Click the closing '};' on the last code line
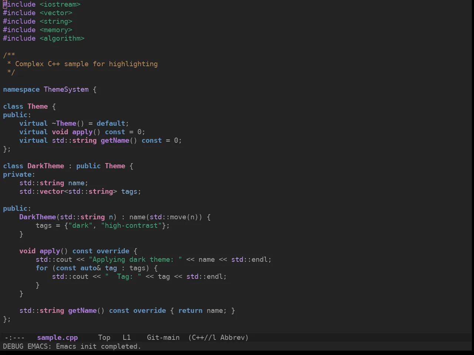Image resolution: width=474 pixels, height=355 pixels. pos(7,319)
